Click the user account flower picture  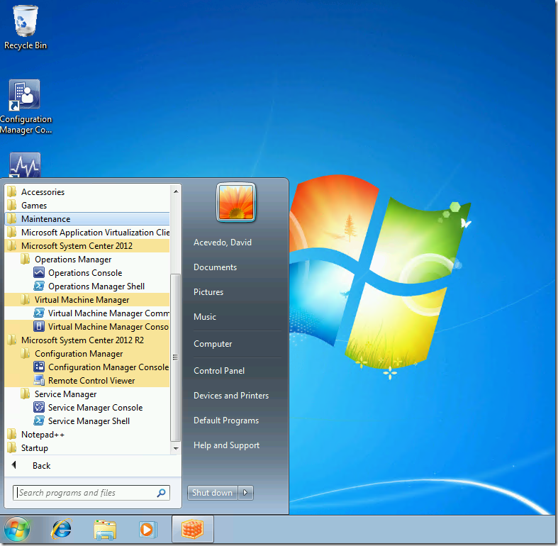(x=236, y=203)
